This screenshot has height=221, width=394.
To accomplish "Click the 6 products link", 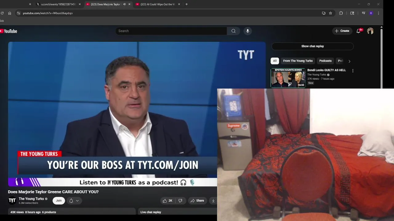I will [x=49, y=212].
